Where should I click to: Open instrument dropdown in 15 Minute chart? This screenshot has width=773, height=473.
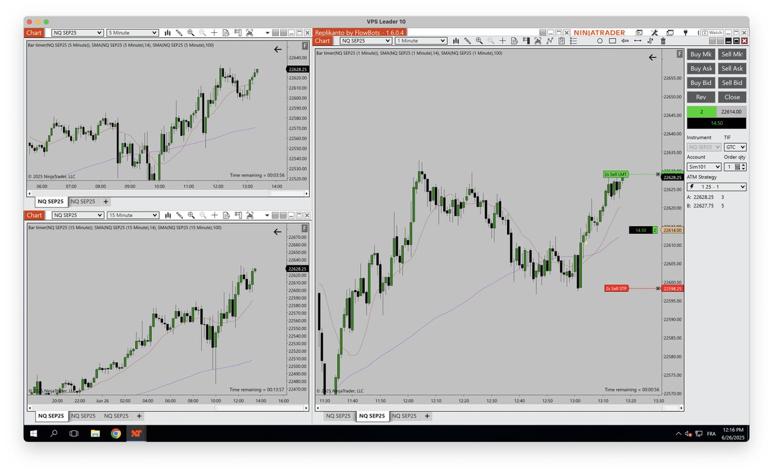[77, 215]
